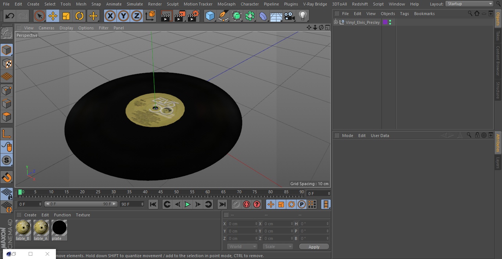Open the Sculpt menu
Image resolution: width=502 pixels, height=259 pixels.
tap(173, 4)
